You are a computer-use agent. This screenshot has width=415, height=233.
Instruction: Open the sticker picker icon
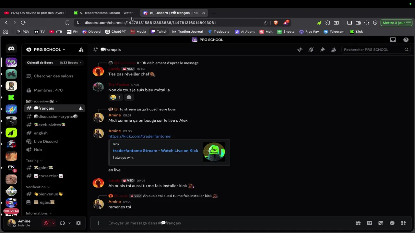click(x=381, y=223)
